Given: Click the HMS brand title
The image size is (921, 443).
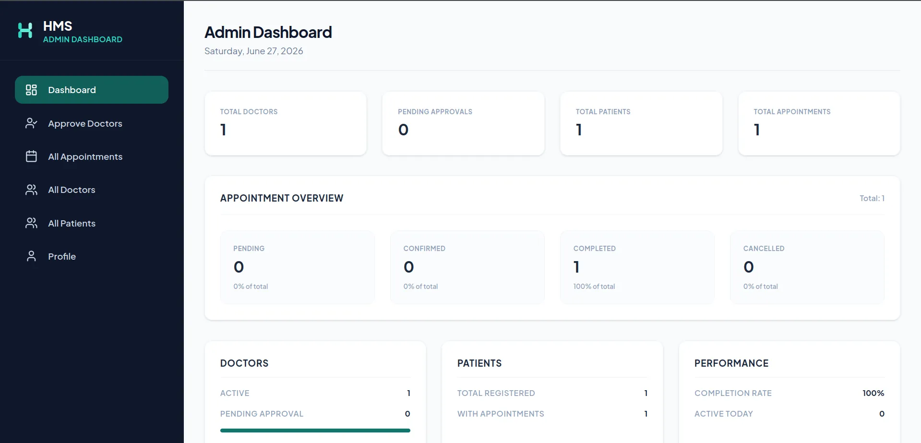Looking at the screenshot, I should tap(58, 26).
